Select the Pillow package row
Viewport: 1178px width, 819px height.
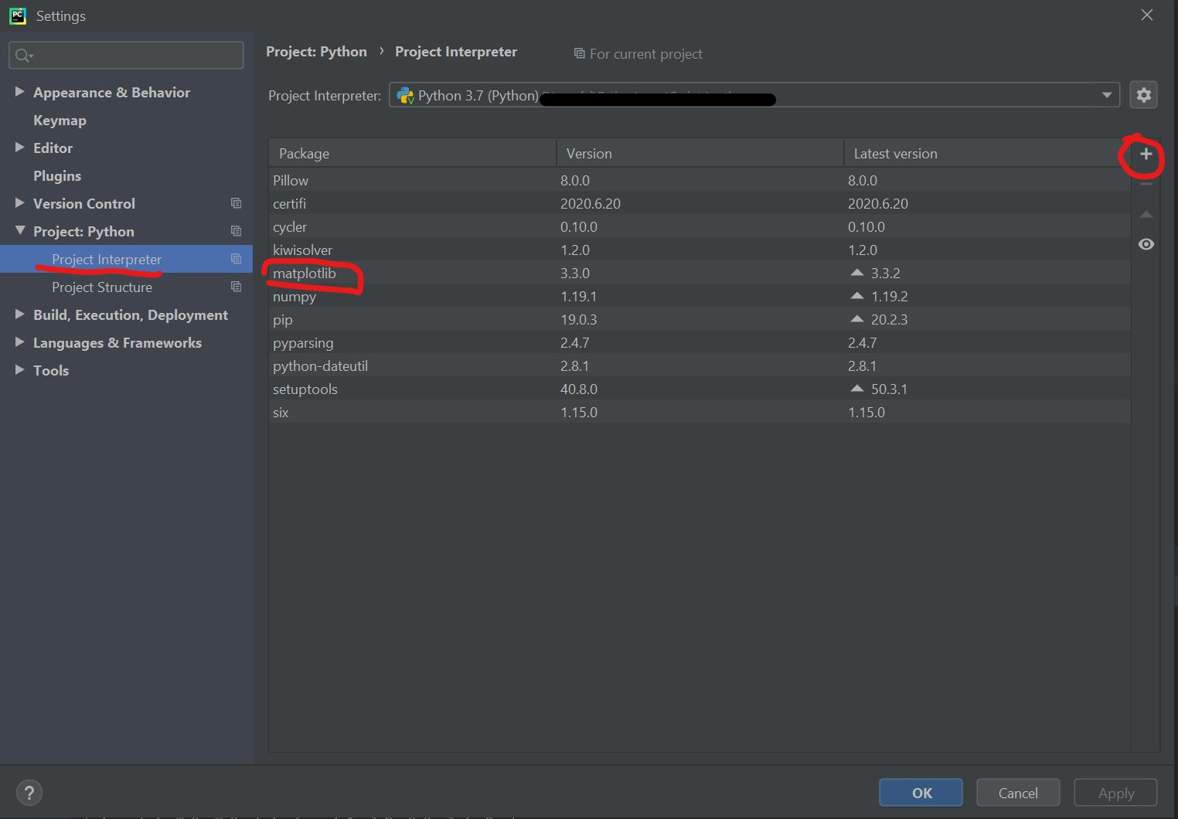700,180
